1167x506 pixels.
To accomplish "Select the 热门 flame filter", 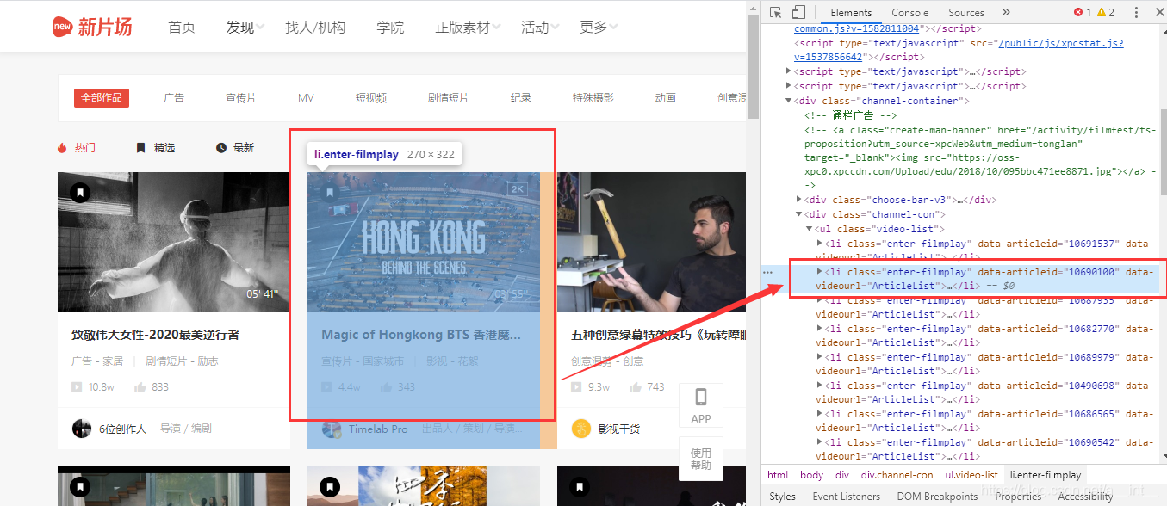I will click(77, 148).
